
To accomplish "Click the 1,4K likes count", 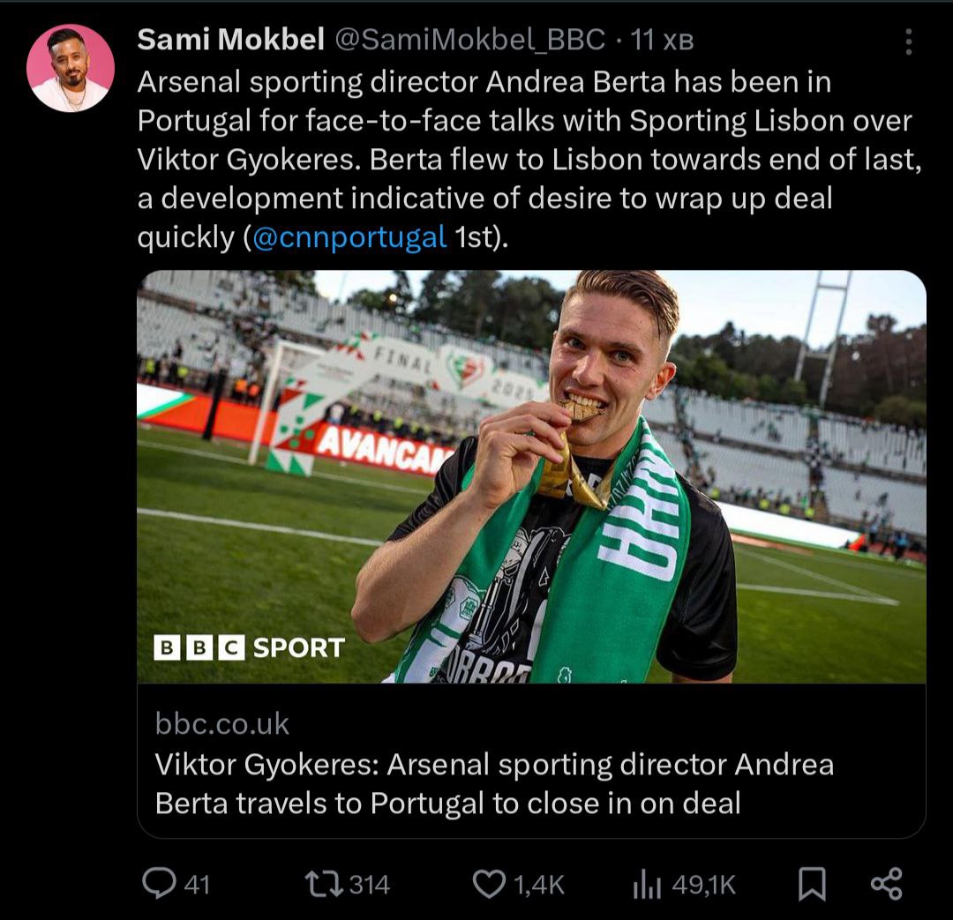I will click(538, 884).
